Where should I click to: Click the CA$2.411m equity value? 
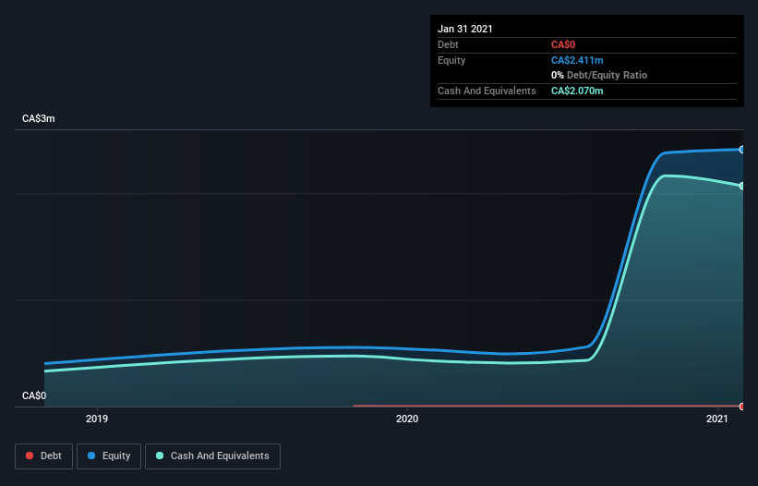click(x=577, y=60)
